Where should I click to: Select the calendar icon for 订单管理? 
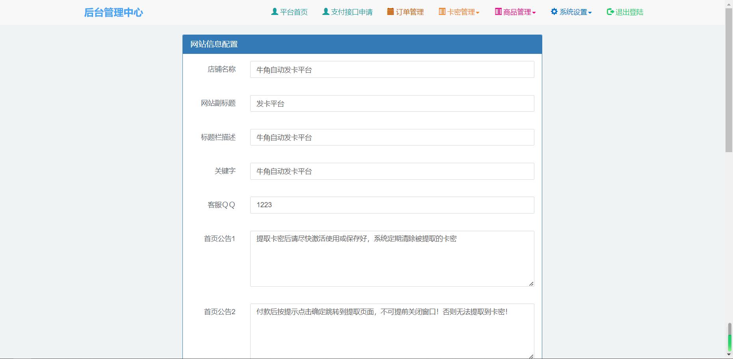(x=391, y=12)
